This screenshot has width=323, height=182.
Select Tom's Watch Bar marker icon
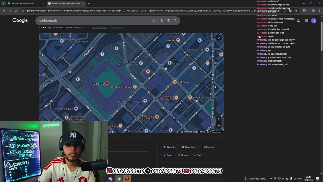pos(67,118)
